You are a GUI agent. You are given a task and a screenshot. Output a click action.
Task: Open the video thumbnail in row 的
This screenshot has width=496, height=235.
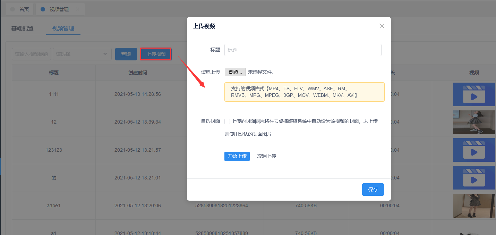(474, 178)
